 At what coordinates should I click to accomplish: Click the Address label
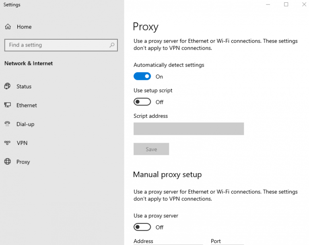[x=143, y=241]
